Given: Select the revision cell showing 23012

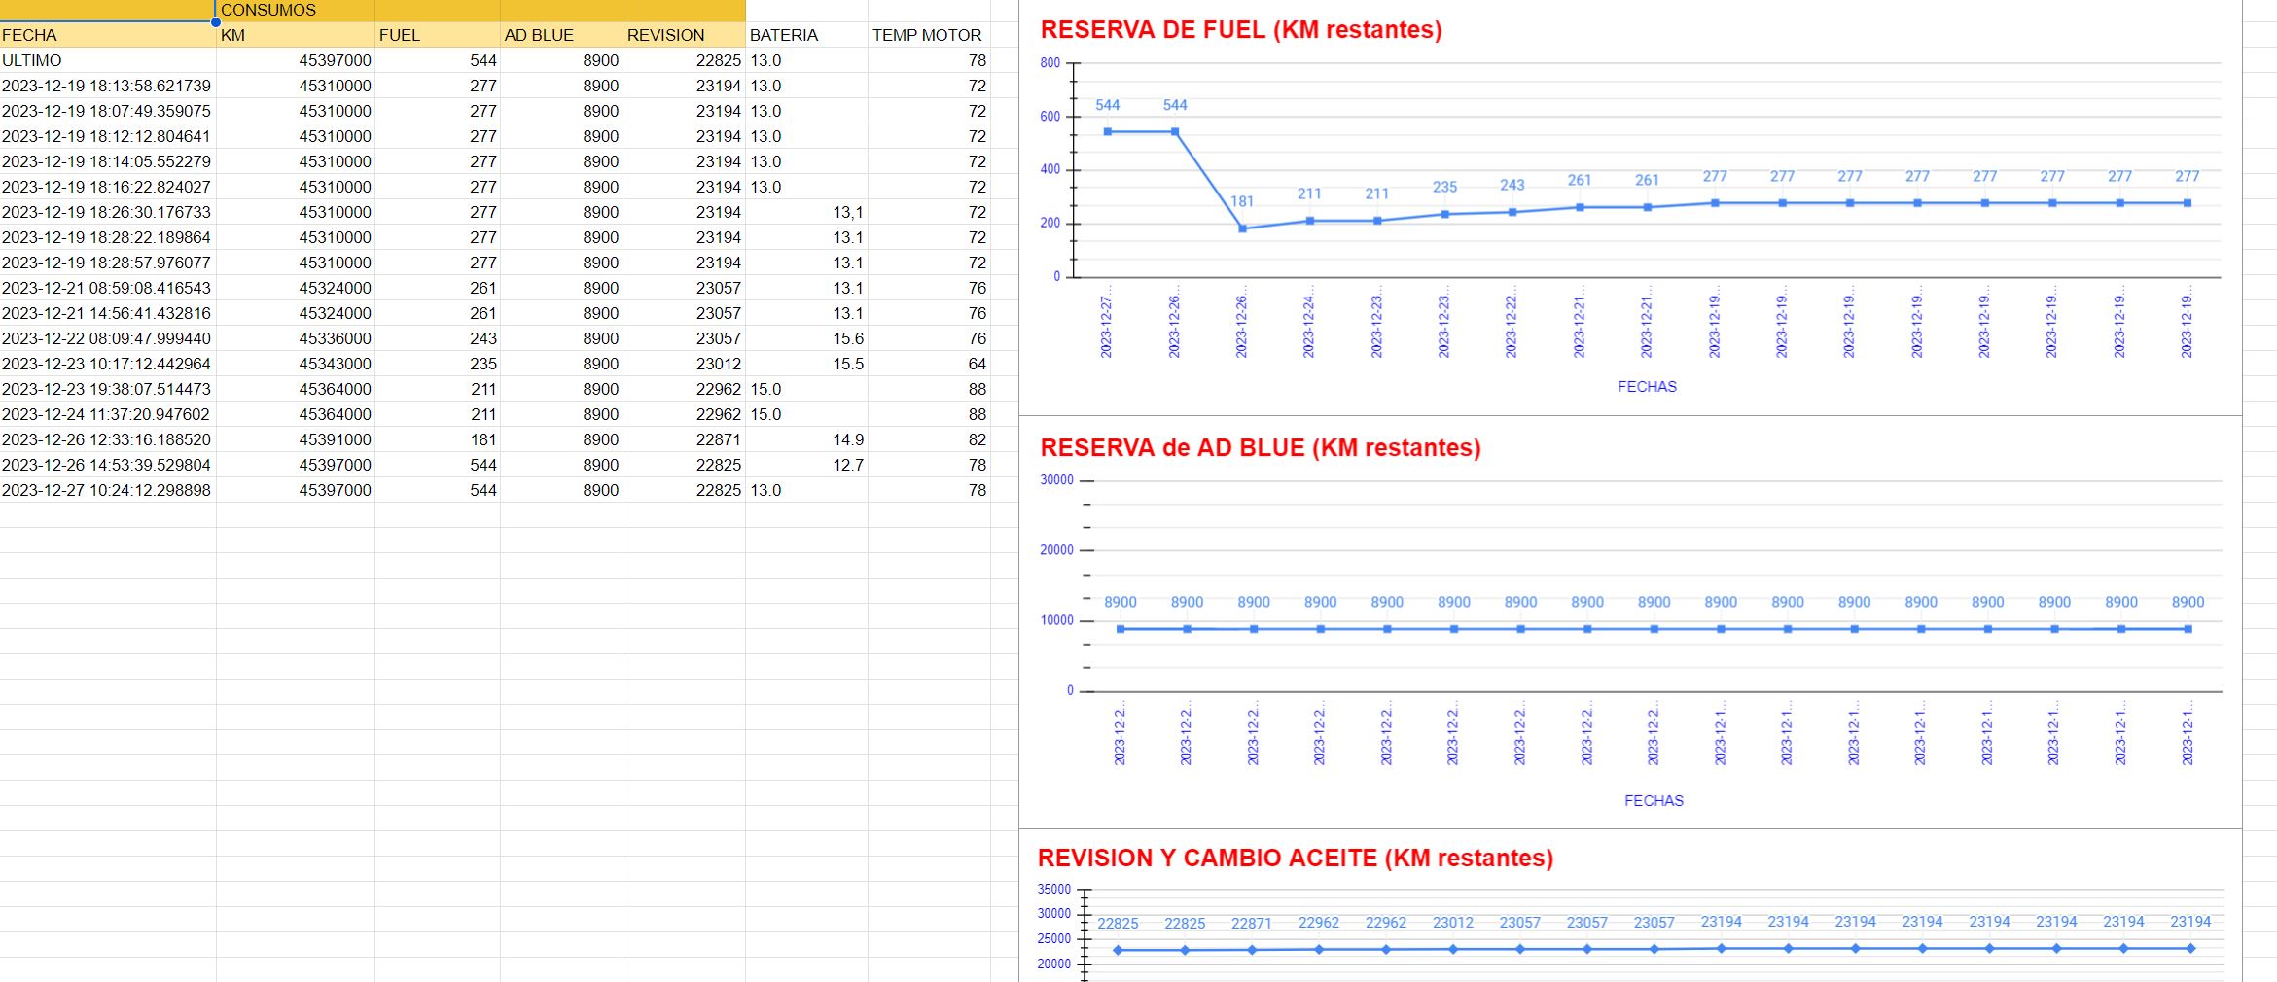Looking at the screenshot, I should [x=683, y=364].
